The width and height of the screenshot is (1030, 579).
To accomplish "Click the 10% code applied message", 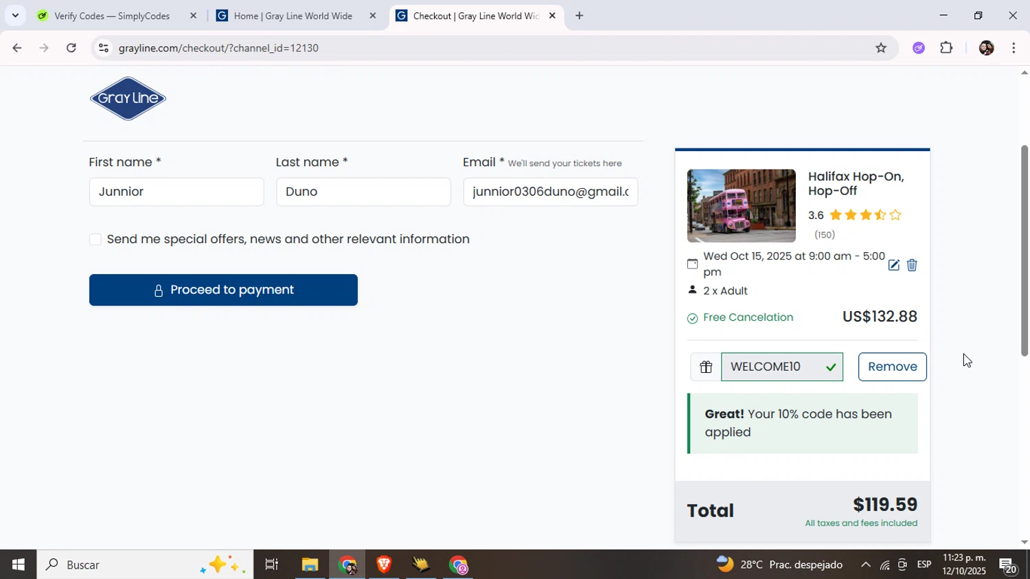I will click(x=803, y=423).
